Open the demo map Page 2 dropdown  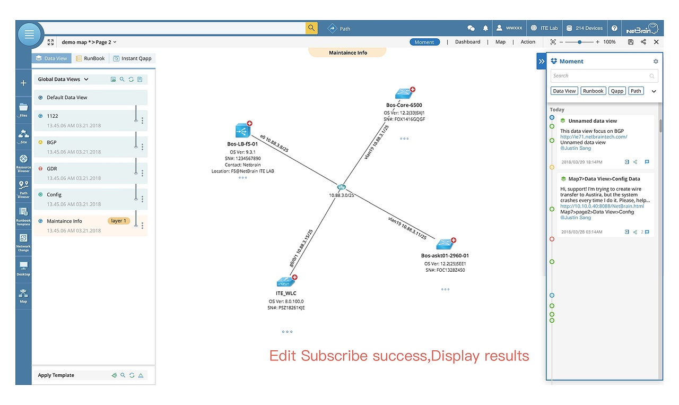[x=89, y=42]
